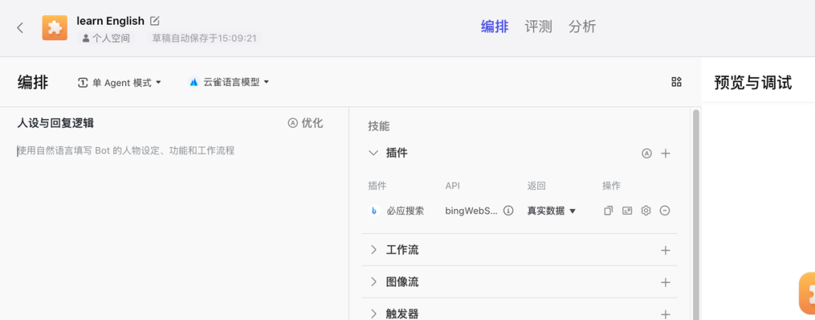Open the 单 Agent 模式 dropdown
Image resolution: width=815 pixels, height=320 pixels.
(119, 82)
